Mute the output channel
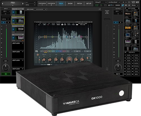Viewport: 141px width, 116px height. click(118, 74)
